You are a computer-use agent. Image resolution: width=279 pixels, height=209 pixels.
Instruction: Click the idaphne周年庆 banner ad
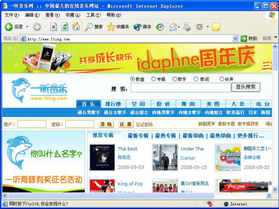tap(137, 58)
